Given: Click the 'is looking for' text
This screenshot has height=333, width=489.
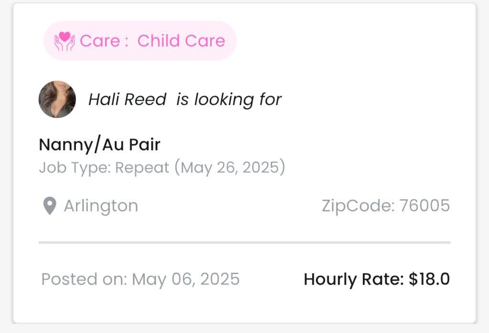Looking at the screenshot, I should tap(229, 99).
